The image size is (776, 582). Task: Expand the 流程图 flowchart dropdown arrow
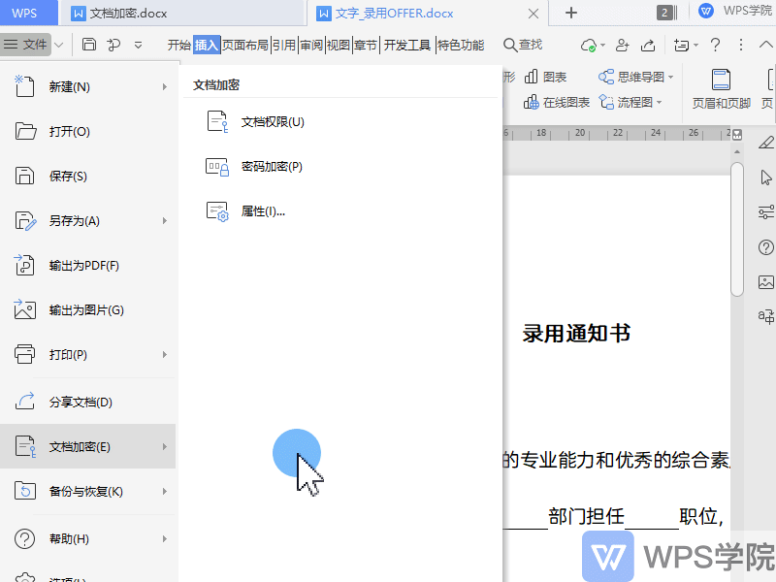[660, 103]
